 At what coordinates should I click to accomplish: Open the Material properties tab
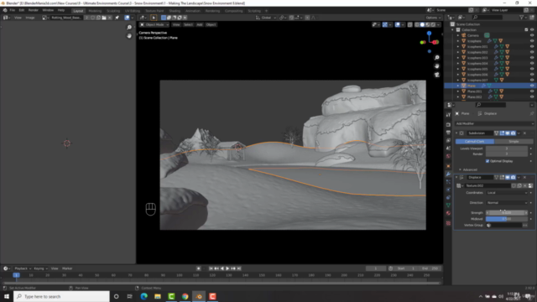point(448,213)
